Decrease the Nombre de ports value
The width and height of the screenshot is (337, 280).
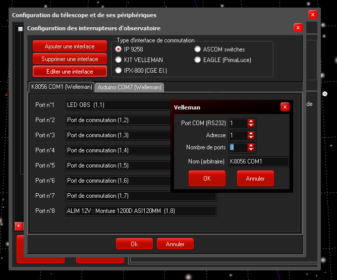point(251,150)
